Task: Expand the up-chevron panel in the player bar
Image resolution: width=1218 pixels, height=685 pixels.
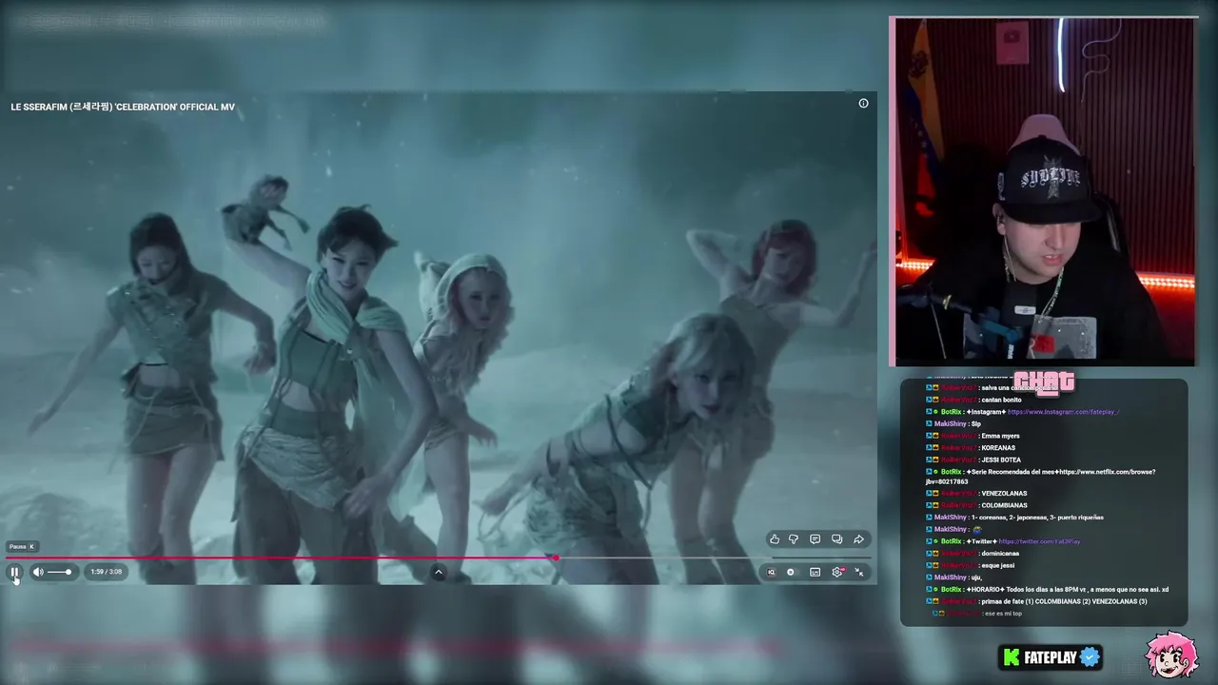Action: pos(439,572)
